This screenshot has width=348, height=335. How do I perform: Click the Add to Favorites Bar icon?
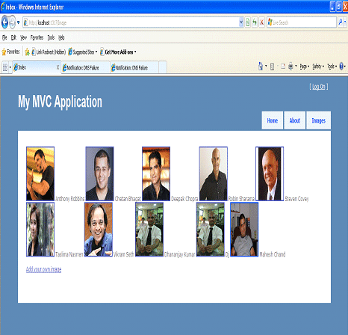[27, 52]
